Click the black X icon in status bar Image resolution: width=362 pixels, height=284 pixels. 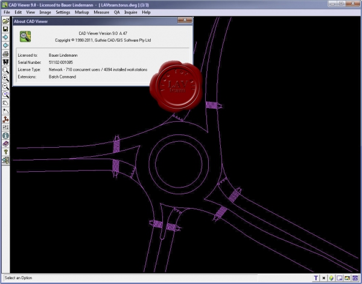tap(323, 278)
